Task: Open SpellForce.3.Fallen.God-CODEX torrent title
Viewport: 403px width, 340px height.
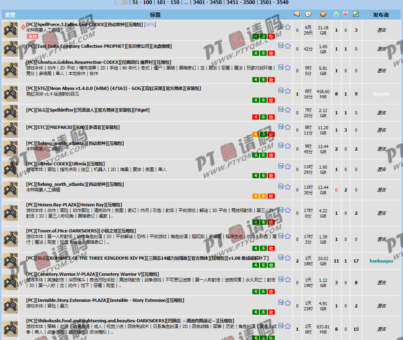Action: pos(84,24)
